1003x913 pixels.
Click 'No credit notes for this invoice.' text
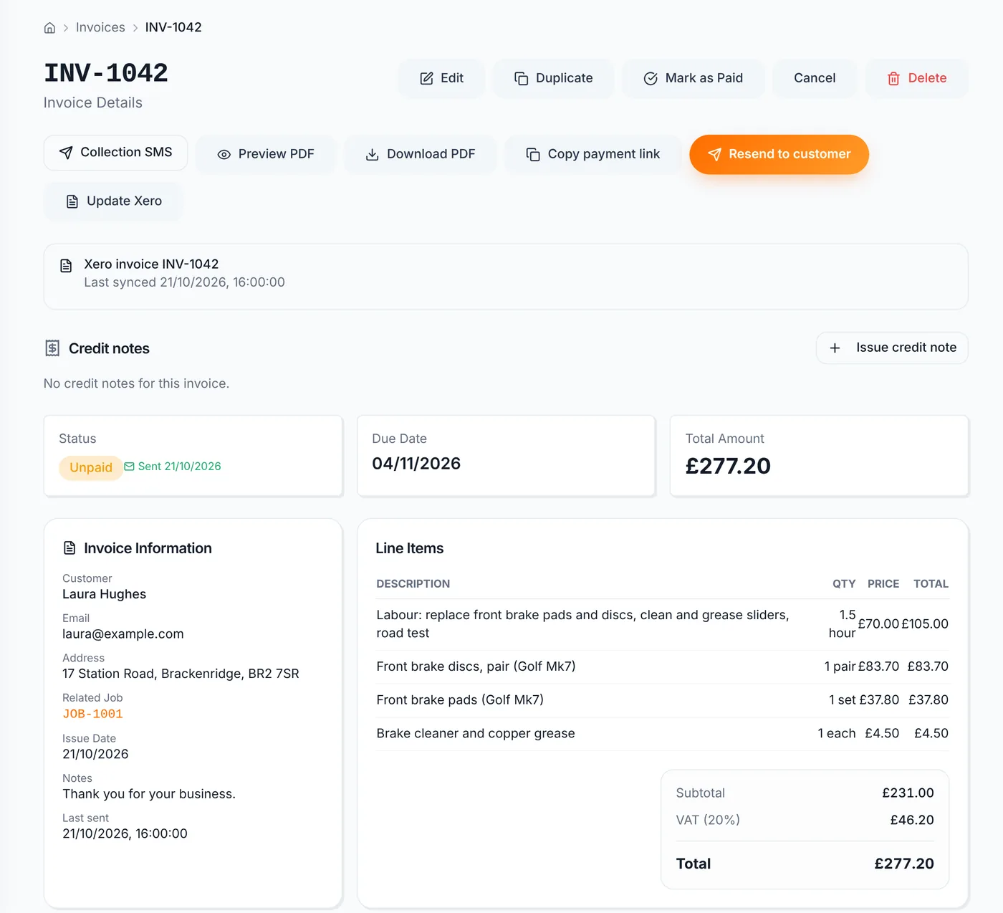point(136,383)
